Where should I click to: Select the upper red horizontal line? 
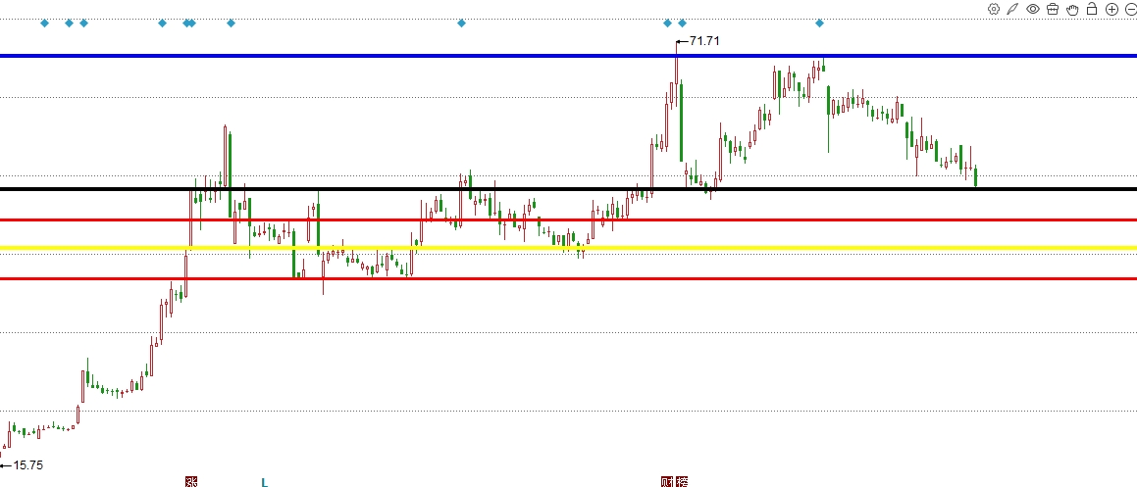point(569,219)
